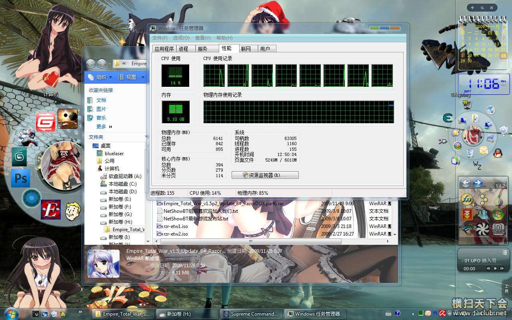Viewport: 512px width, 320px height.
Task: Click the 工具 sidebar tab
Action: click(506, 289)
